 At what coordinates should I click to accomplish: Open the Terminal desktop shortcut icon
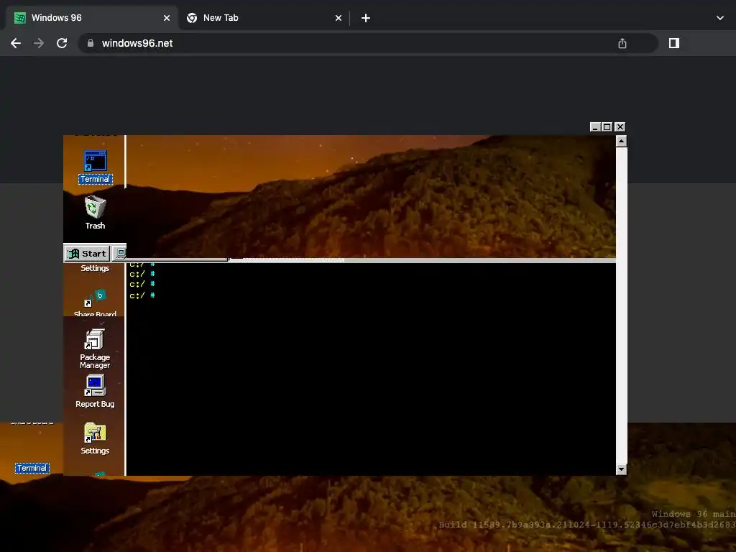(96, 162)
